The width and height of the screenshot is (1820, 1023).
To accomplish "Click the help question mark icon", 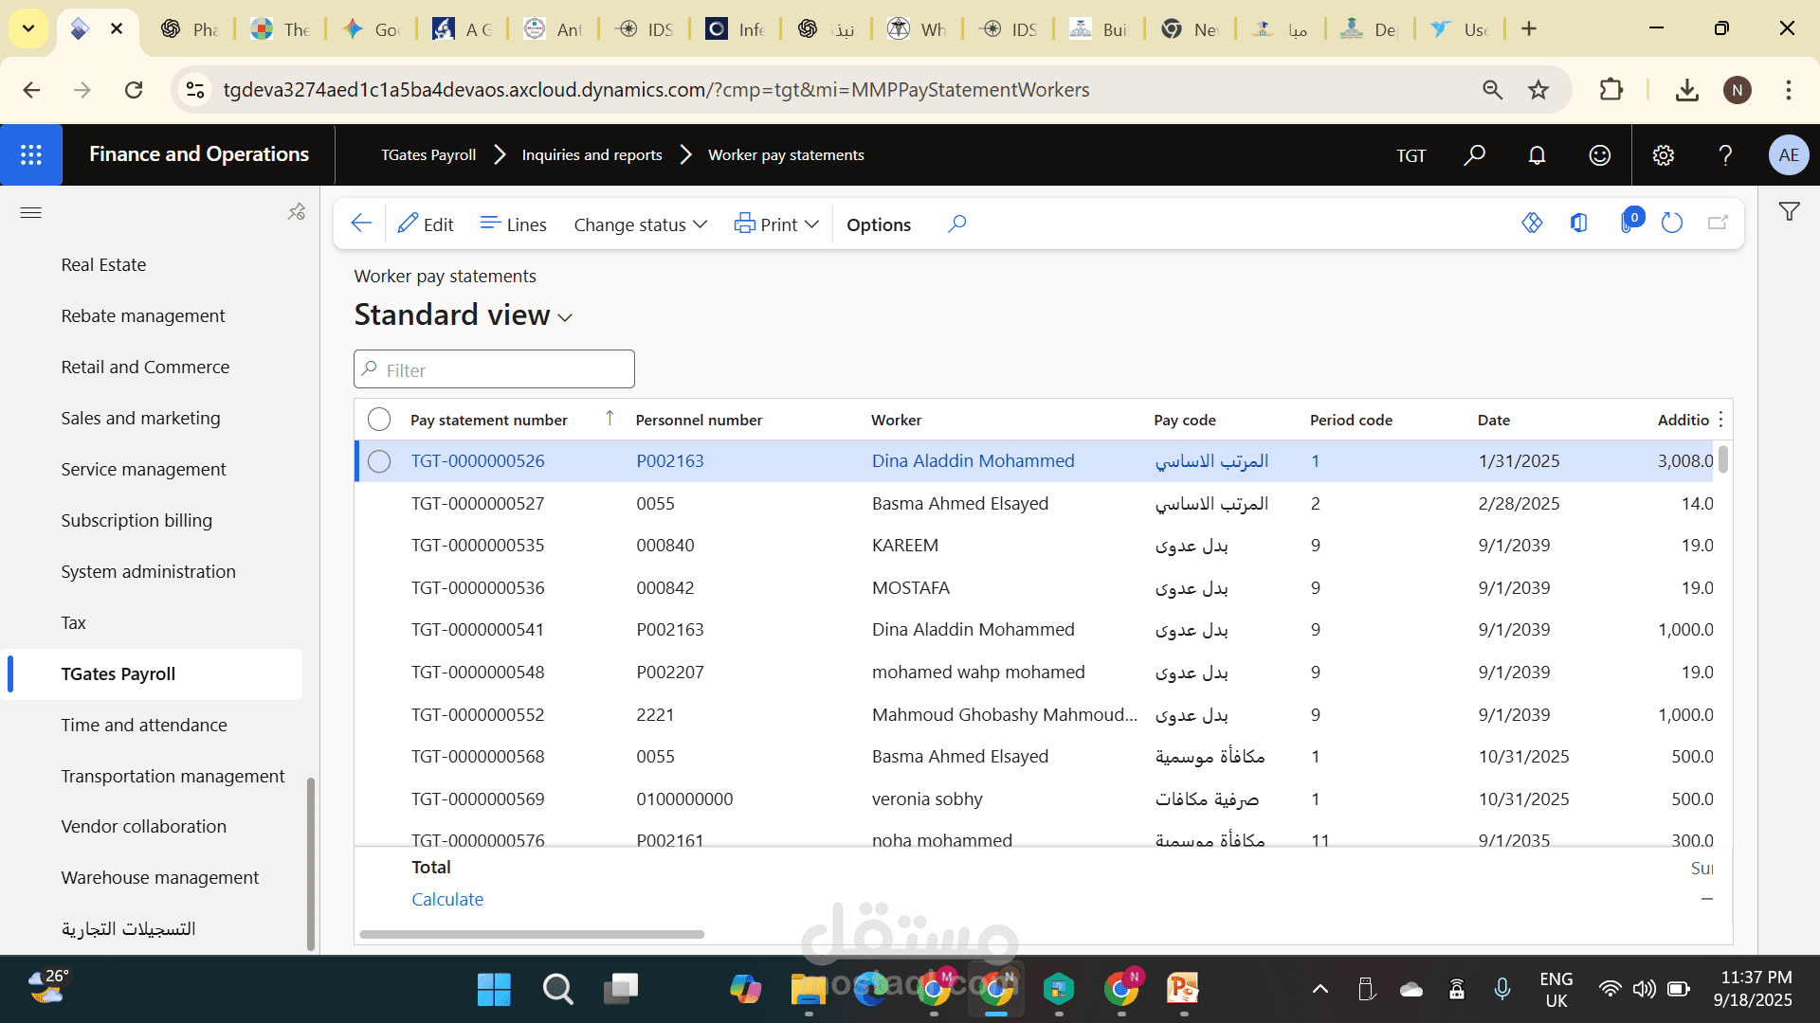I will [x=1725, y=154].
